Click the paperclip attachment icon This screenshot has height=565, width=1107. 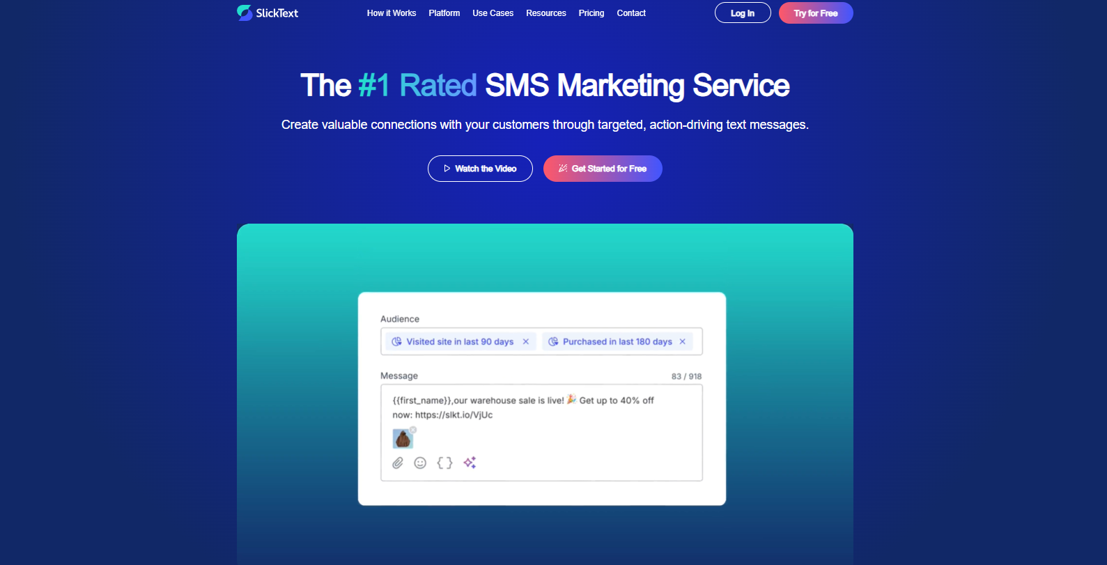(x=398, y=463)
